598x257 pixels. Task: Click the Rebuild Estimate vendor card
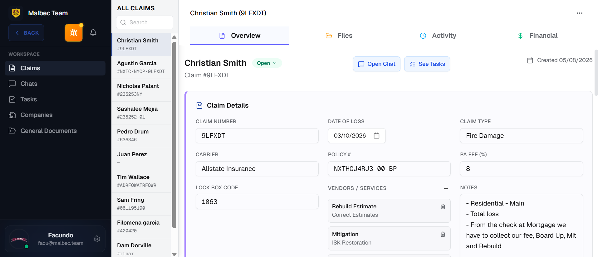point(389,211)
